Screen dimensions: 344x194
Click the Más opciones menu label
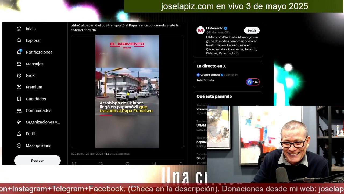pos(38,145)
